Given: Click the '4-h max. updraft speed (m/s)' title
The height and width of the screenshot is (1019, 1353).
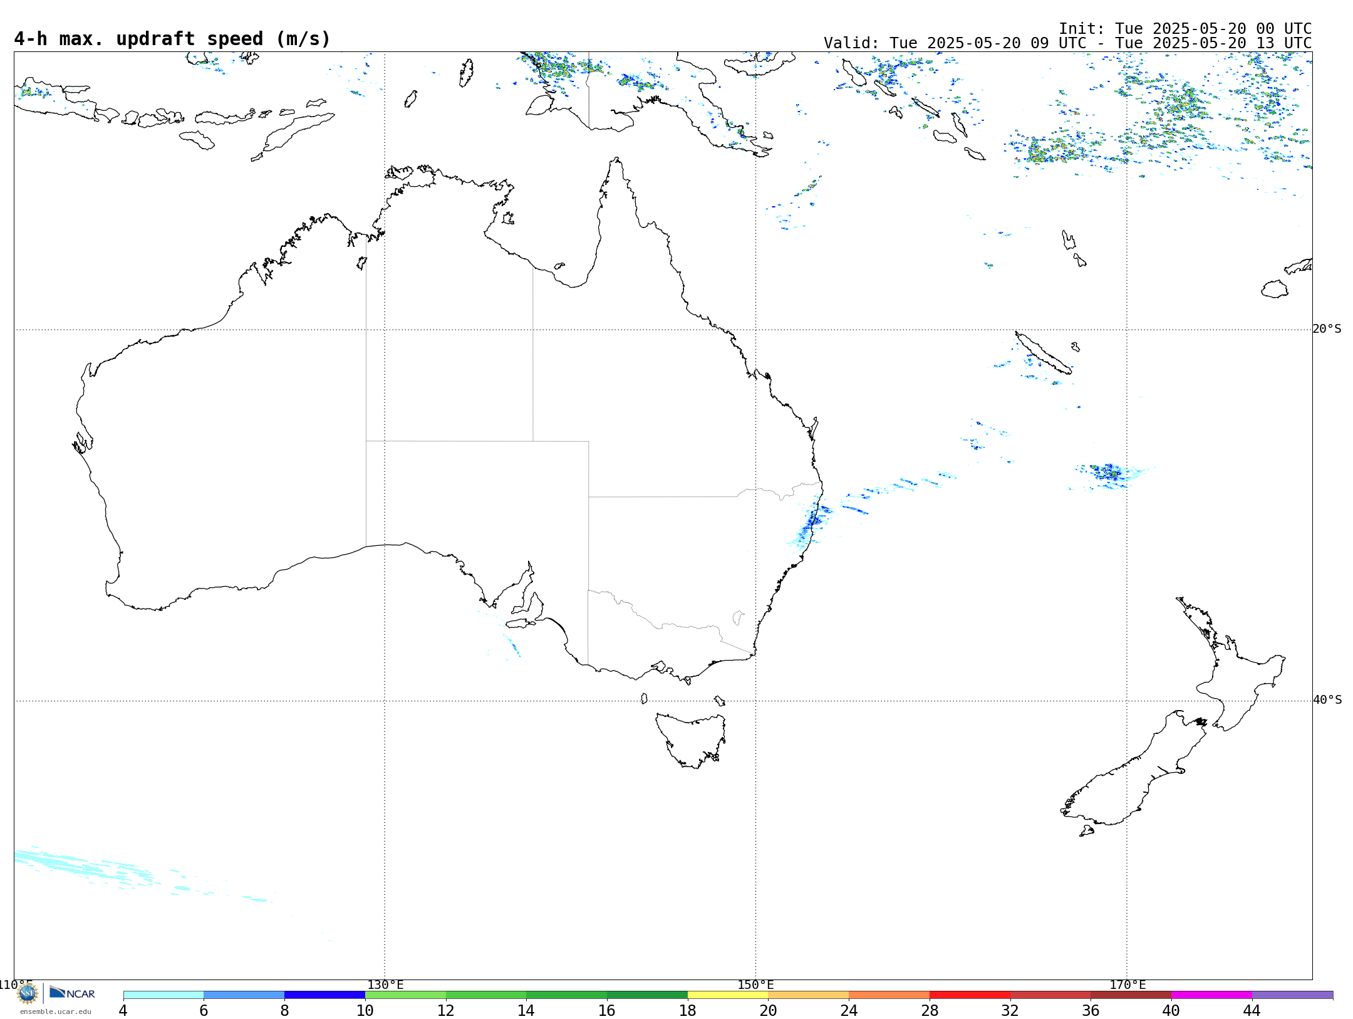Looking at the screenshot, I should (172, 39).
